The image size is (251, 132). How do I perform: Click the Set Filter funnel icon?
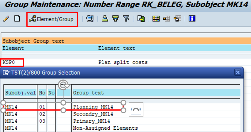(x=126, y=19)
